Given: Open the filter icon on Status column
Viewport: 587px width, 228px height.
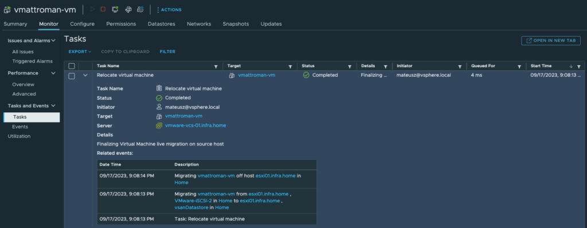Looking at the screenshot, I should point(350,66).
